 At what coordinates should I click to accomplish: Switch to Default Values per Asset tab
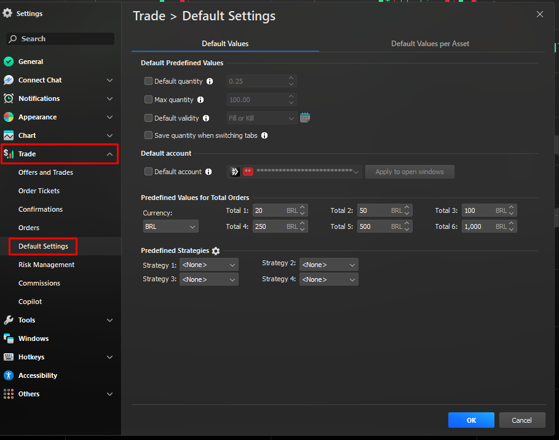pyautogui.click(x=430, y=44)
